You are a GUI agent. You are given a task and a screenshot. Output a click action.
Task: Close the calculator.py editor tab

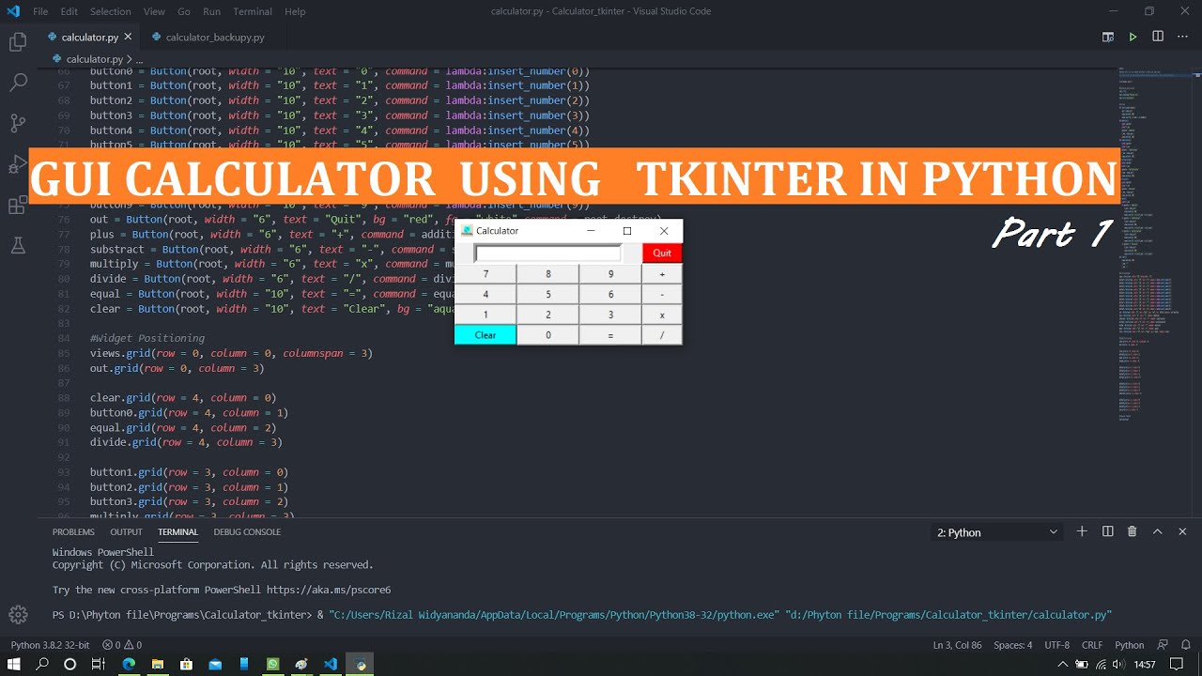[129, 38]
